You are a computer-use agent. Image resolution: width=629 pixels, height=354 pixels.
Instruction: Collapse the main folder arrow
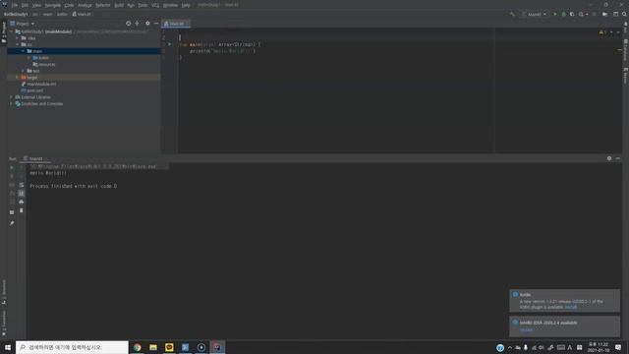point(23,51)
